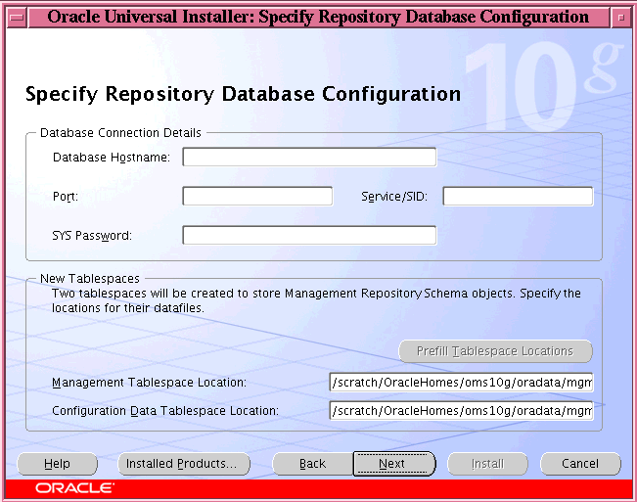The height and width of the screenshot is (502, 637).
Task: View Installed Products list
Action: [x=184, y=464]
